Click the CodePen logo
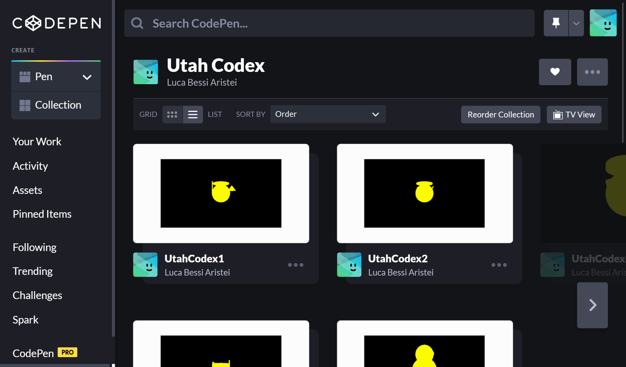This screenshot has height=367, width=626. 57,23
